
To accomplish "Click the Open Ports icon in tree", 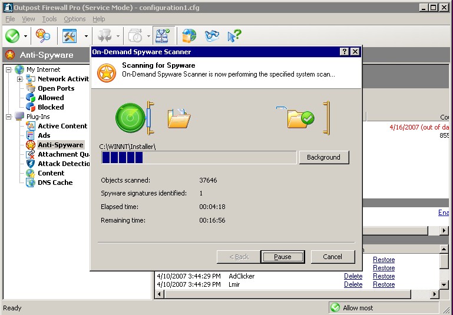I will coord(30,88).
